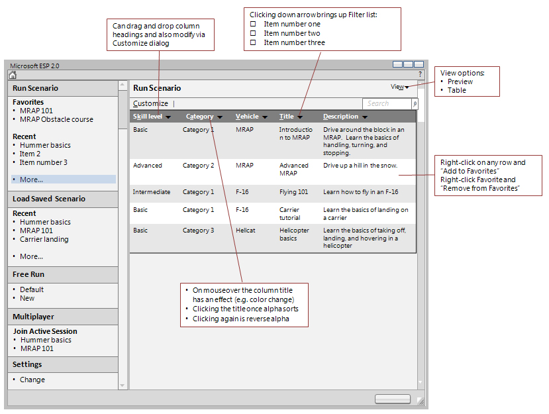The width and height of the screenshot is (549, 414).
Task: Click unlabeled button at window bottom
Action: pyautogui.click(x=393, y=399)
